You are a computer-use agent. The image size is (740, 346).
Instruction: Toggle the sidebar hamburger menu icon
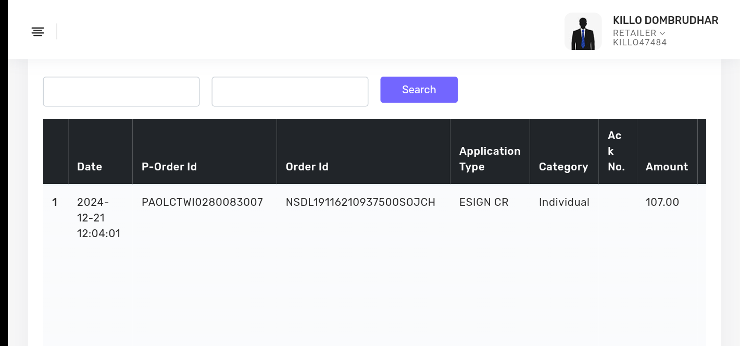[x=37, y=32]
